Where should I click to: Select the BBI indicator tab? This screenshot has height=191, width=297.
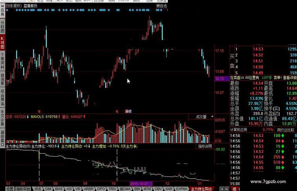click(137, 189)
